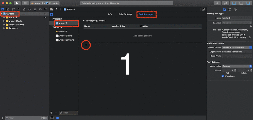The image size is (253, 120).
Task: Show the Quick Help inspector
Action: point(235,9)
